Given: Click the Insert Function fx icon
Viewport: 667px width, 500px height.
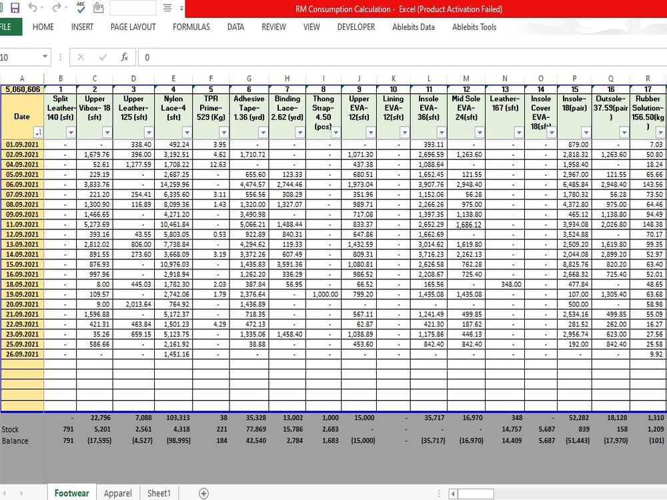Looking at the screenshot, I should tap(124, 57).
